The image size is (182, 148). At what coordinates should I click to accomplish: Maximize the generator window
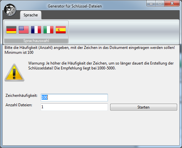[160, 3]
